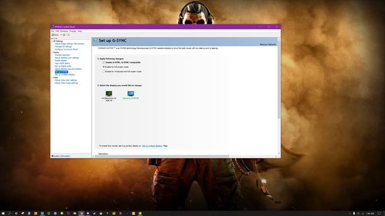
Task: Collapse the Display tree node
Action: point(52,52)
